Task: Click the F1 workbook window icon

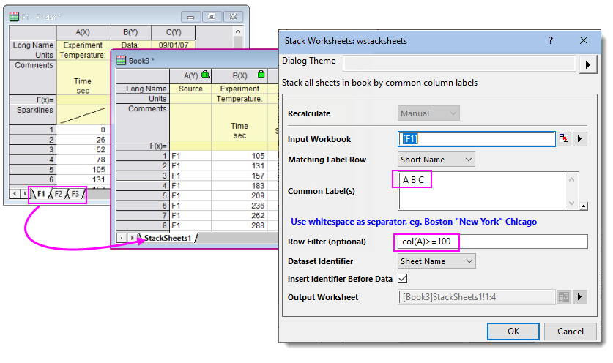Action: (x=14, y=16)
